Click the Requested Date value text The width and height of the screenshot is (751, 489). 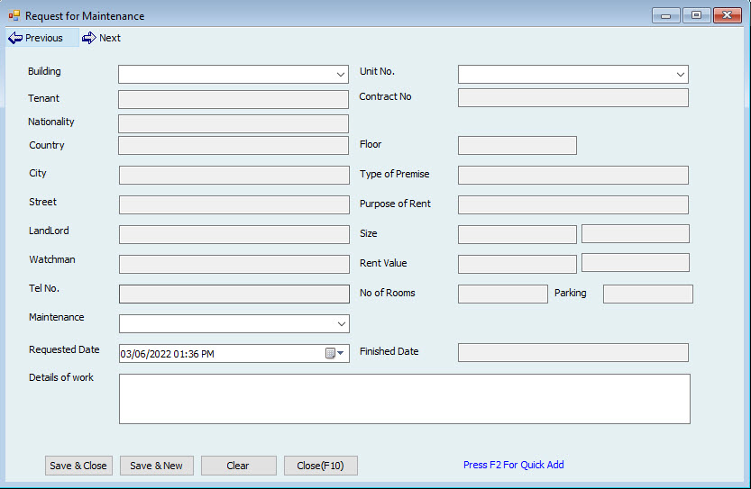pos(168,354)
